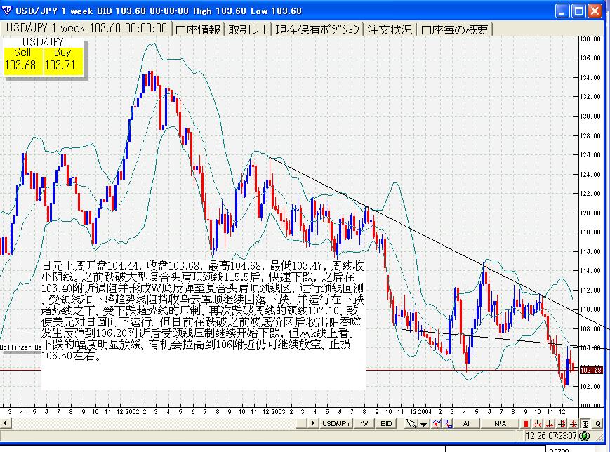This screenshot has height=452, width=610.
Task: Click the 103.68 current price marker on axis
Action: pos(591,370)
